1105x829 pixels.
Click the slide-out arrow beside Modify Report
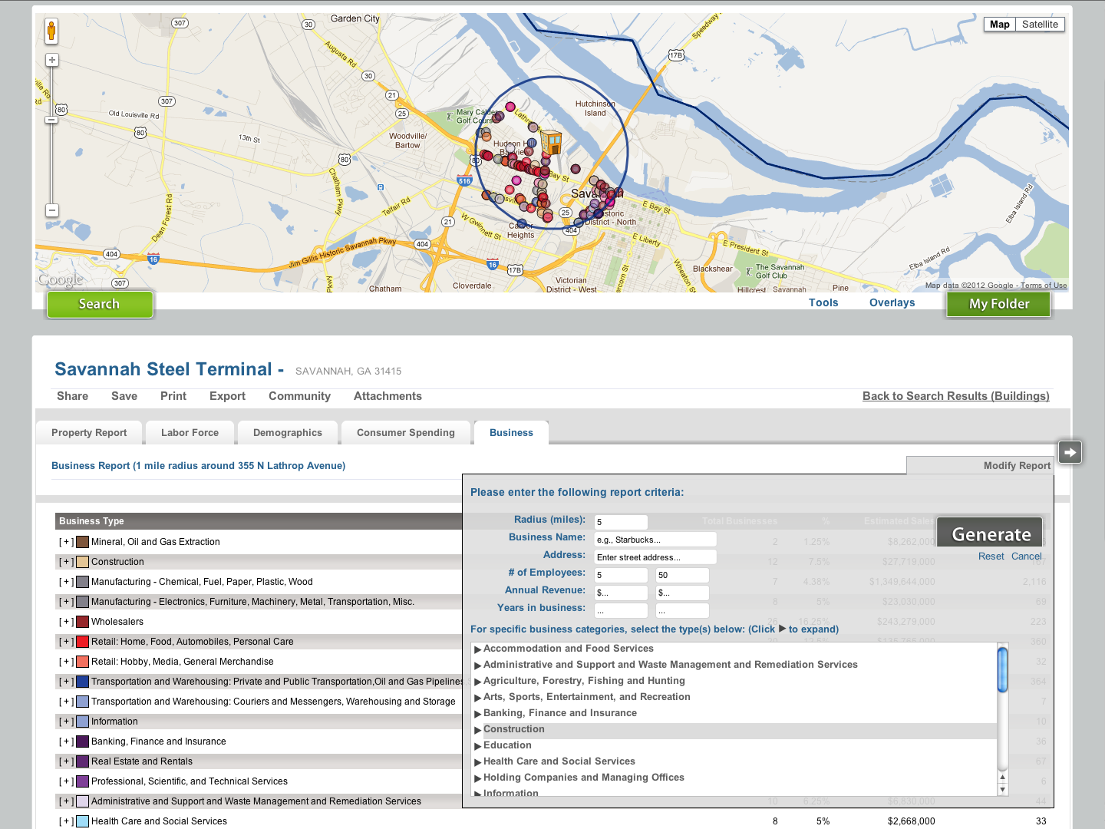tap(1070, 452)
